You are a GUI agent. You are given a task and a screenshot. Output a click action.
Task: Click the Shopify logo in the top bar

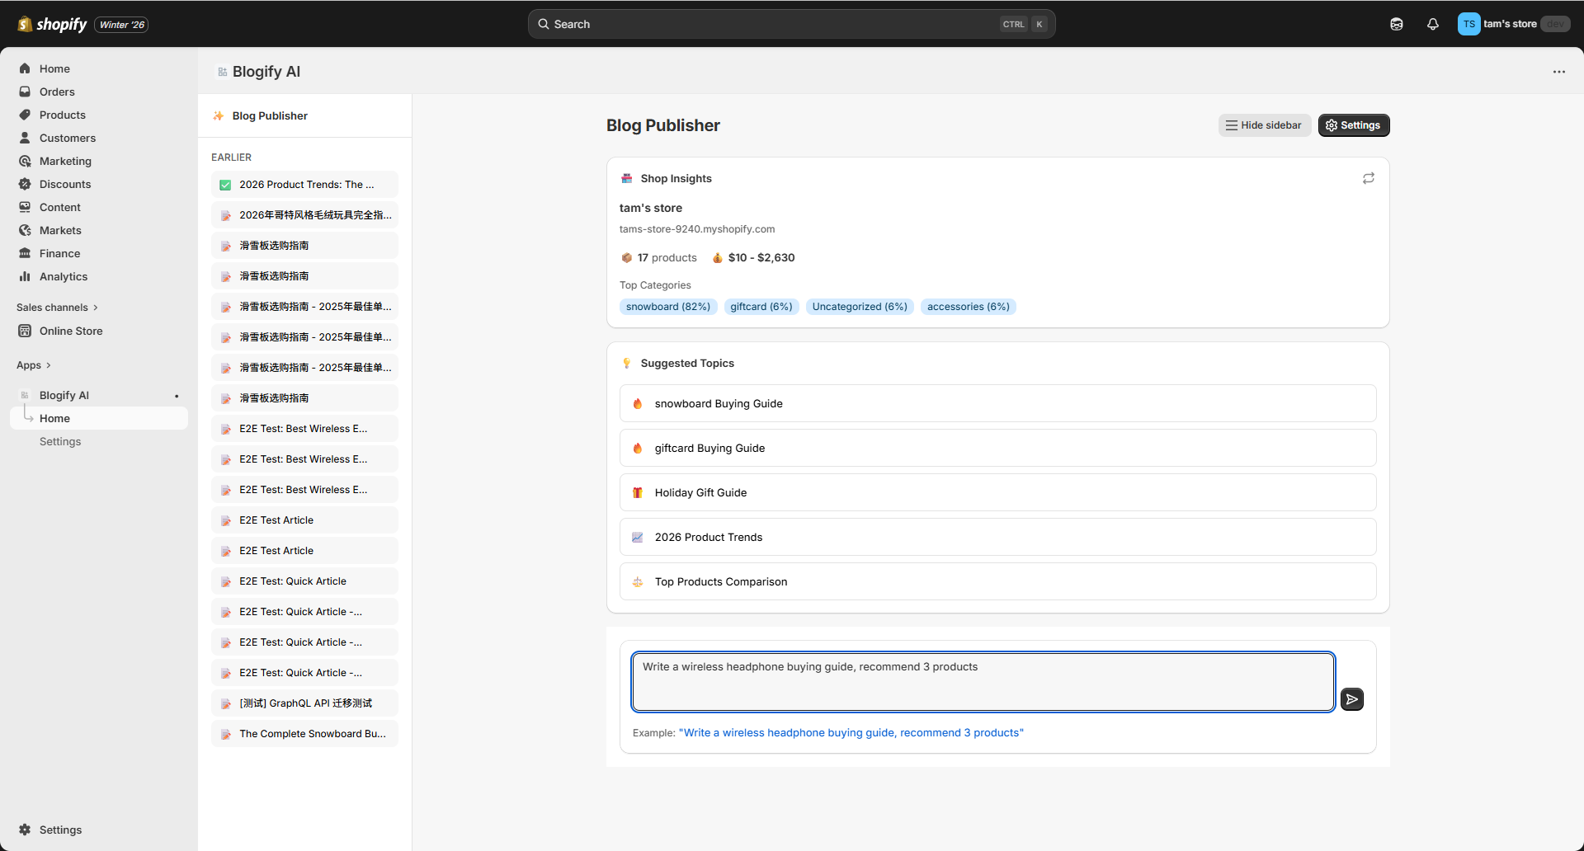[x=22, y=24]
